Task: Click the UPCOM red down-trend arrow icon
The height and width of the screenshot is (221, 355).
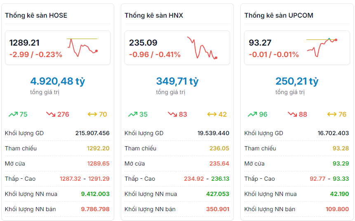Action: [292, 114]
